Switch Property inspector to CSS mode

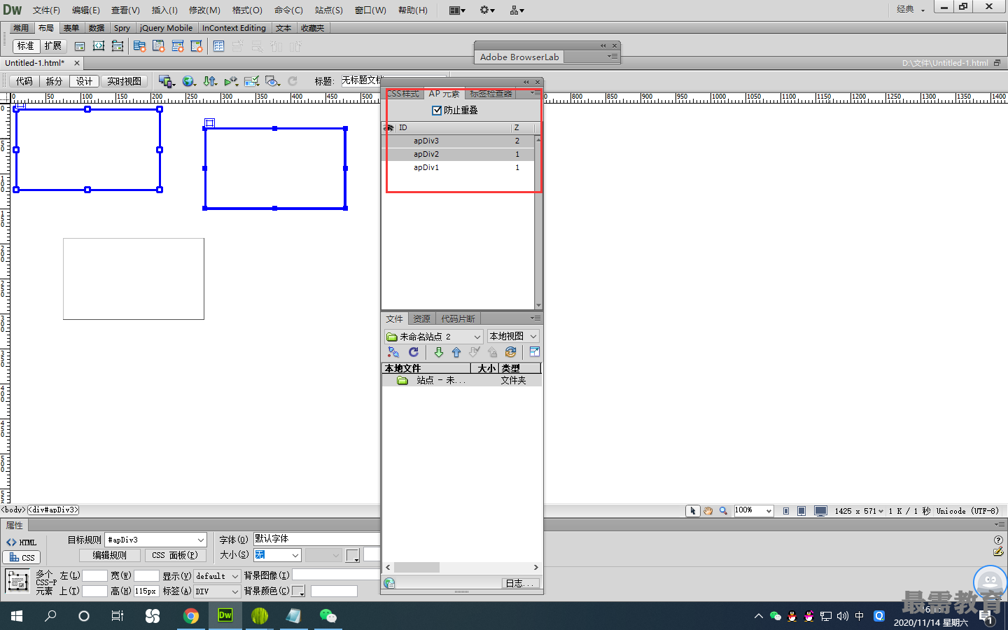pyautogui.click(x=22, y=558)
